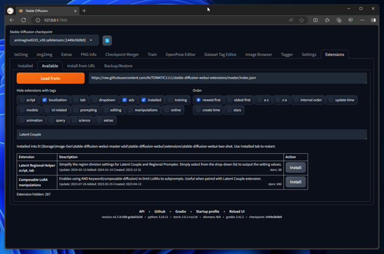The width and height of the screenshot is (384, 254).
Task: Select stars ordering
Action: pyautogui.click(x=229, y=110)
